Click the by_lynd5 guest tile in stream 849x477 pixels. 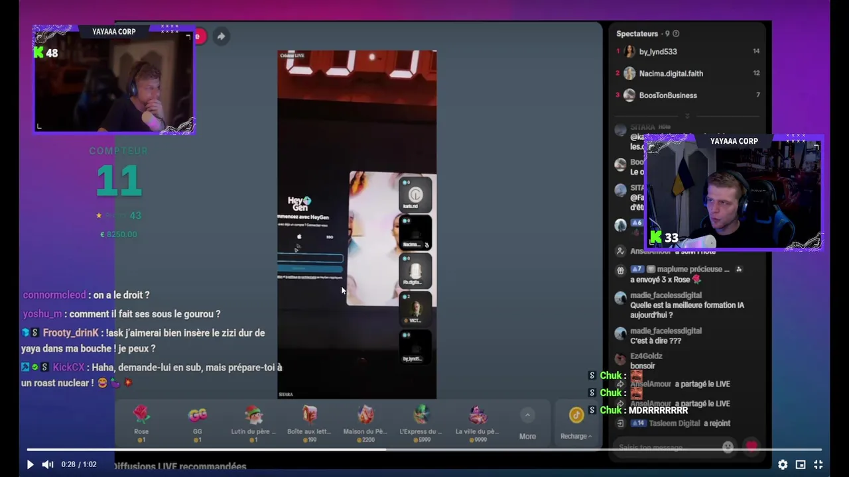pyautogui.click(x=415, y=346)
